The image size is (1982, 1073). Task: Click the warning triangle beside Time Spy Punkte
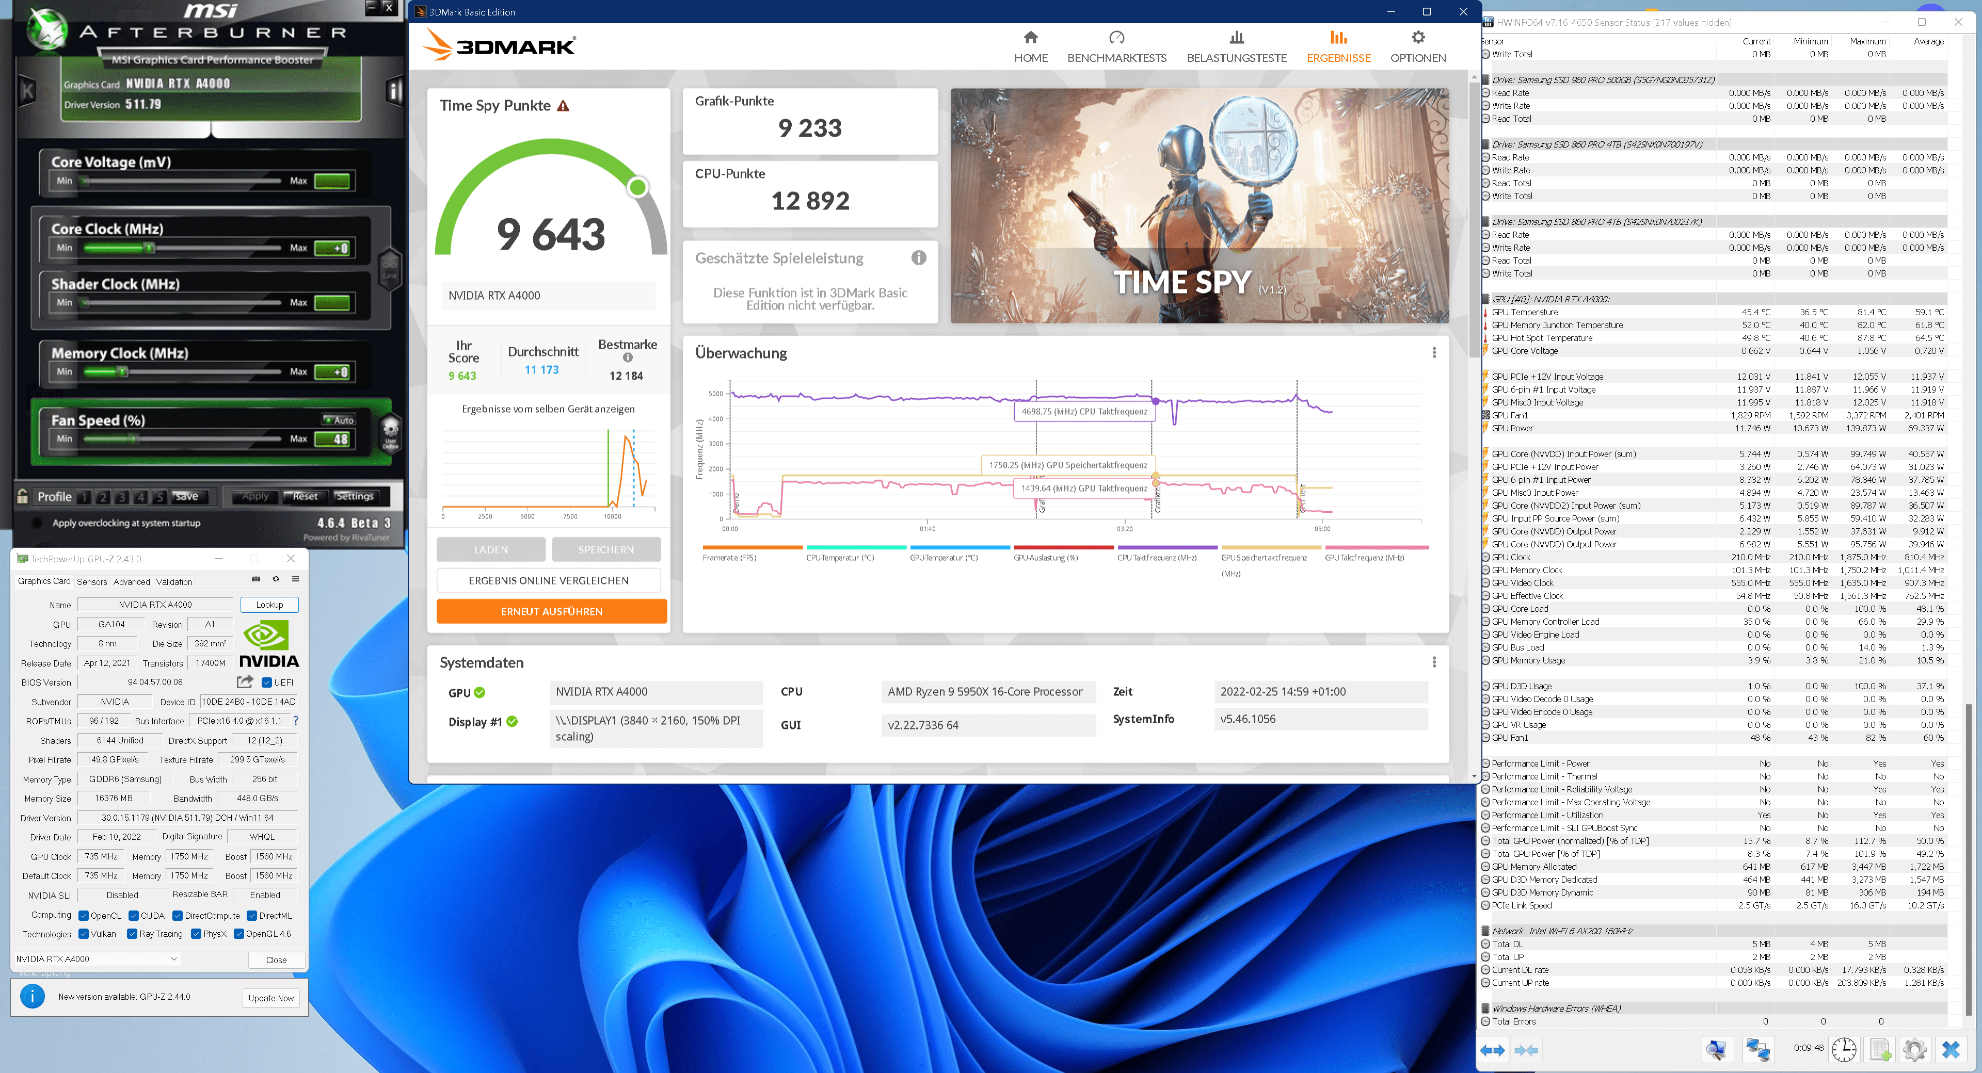coord(563,106)
